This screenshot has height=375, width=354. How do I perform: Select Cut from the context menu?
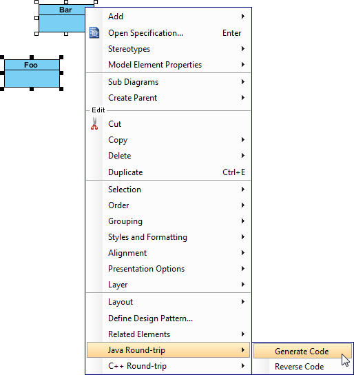[168, 124]
